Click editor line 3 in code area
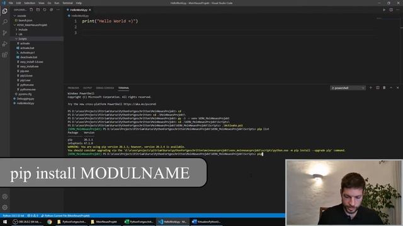Screen dimensions: 403x226 tap(229, 33)
